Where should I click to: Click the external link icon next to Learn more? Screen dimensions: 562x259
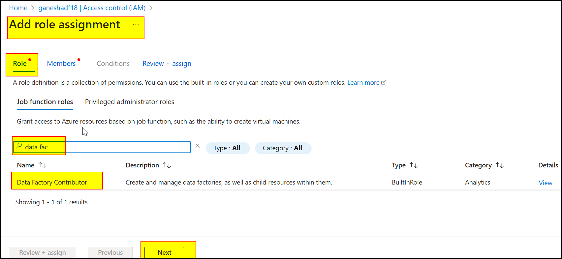(x=384, y=82)
